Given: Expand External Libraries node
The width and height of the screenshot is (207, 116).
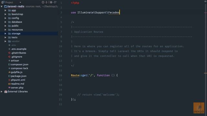Looking at the screenshot, I should pyautogui.click(x=1, y=92).
